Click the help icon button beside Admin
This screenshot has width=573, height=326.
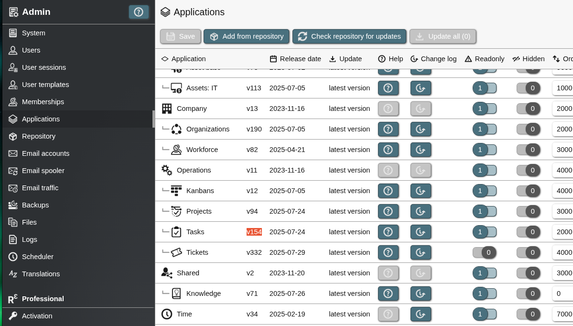139,12
